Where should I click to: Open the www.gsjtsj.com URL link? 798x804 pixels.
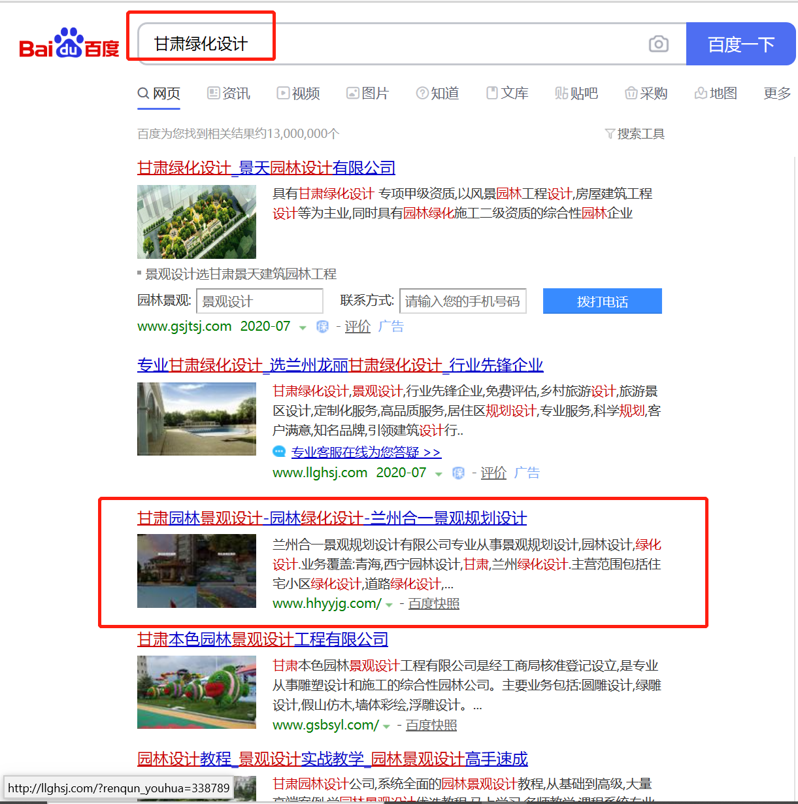[184, 326]
